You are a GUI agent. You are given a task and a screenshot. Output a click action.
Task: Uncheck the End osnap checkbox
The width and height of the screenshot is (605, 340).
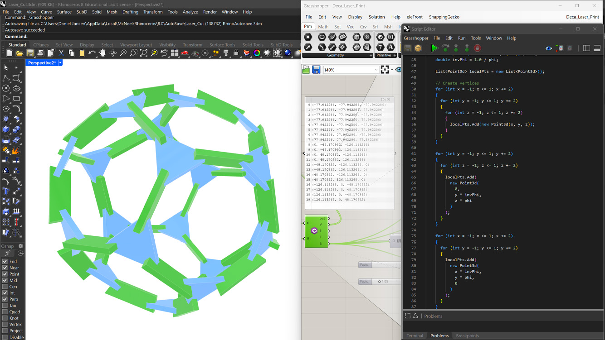(5, 261)
